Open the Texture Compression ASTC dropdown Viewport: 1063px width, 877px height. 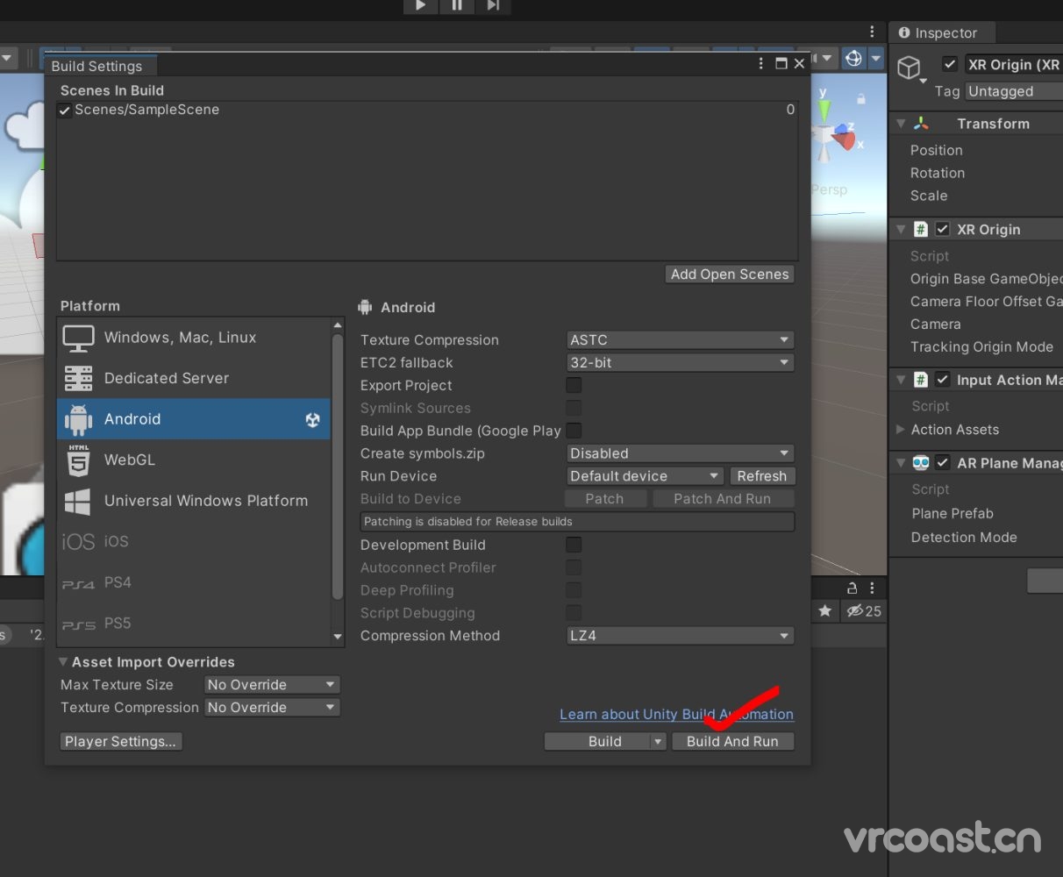point(680,339)
